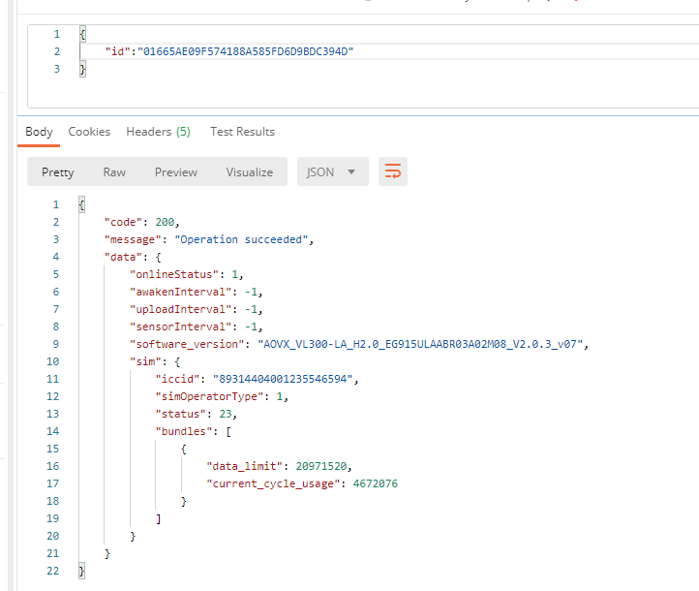This screenshot has width=699, height=591.
Task: Click response line number 14 for bundles
Action: click(53, 431)
